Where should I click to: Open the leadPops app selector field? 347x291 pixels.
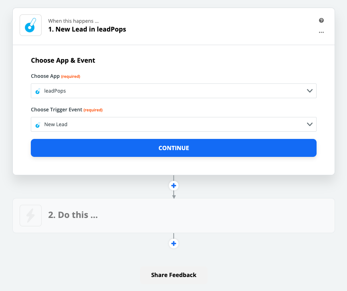click(x=174, y=91)
